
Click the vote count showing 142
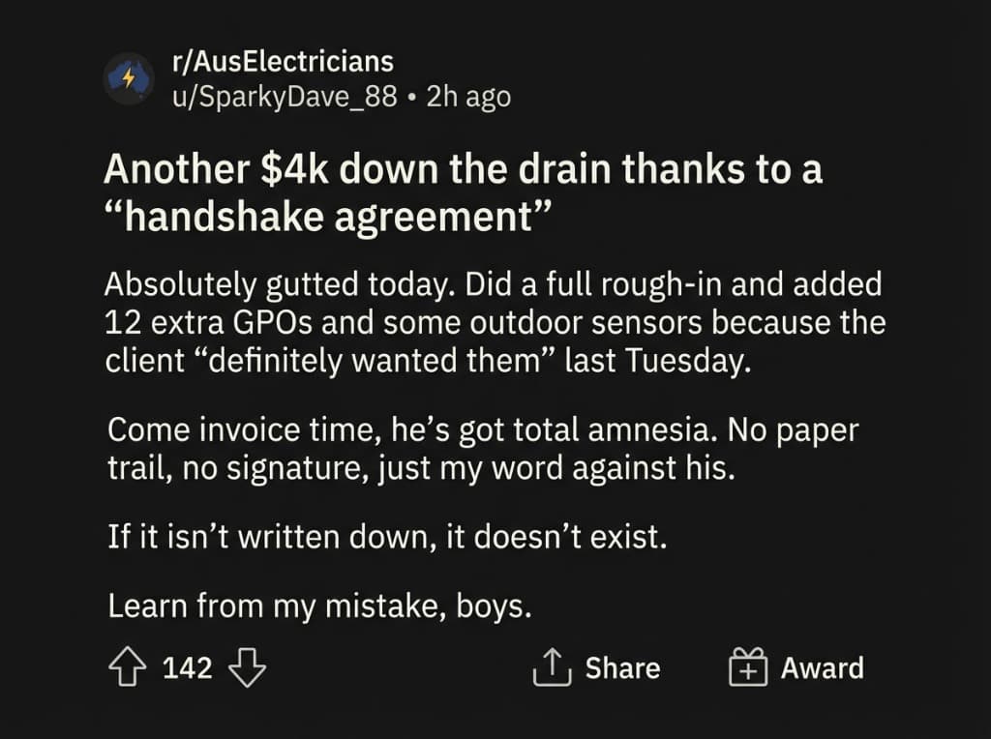point(190,666)
